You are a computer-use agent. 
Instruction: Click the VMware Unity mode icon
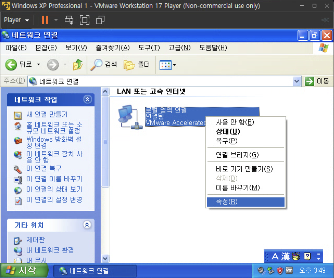tap(100, 20)
